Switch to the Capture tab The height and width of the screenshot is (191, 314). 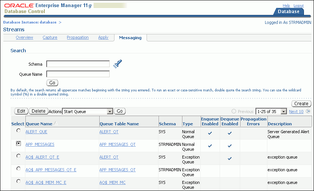click(x=50, y=37)
